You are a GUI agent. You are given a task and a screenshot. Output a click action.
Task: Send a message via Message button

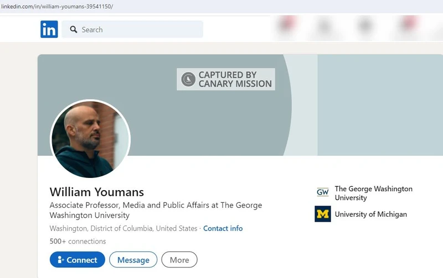[133, 260]
